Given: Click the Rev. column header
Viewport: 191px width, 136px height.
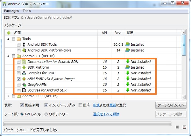Looking at the screenshot, I should click(x=118, y=33).
